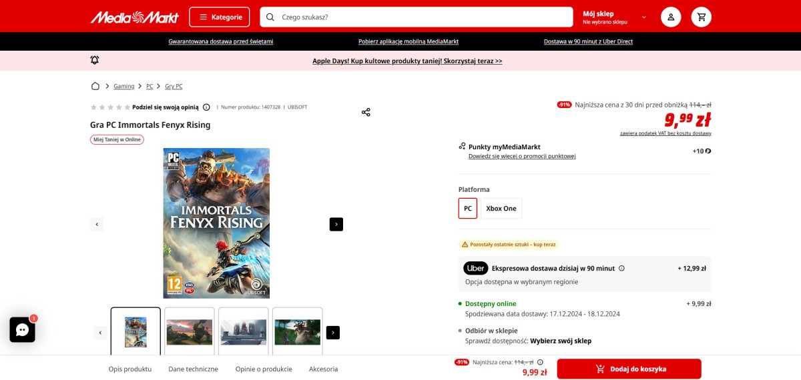Image resolution: width=801 pixels, height=380 pixels.
Task: Click 'Dodaj do koszyka' button
Action: (629, 369)
